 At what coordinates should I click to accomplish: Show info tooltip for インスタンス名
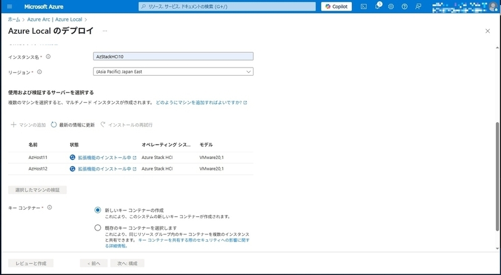tap(48, 56)
